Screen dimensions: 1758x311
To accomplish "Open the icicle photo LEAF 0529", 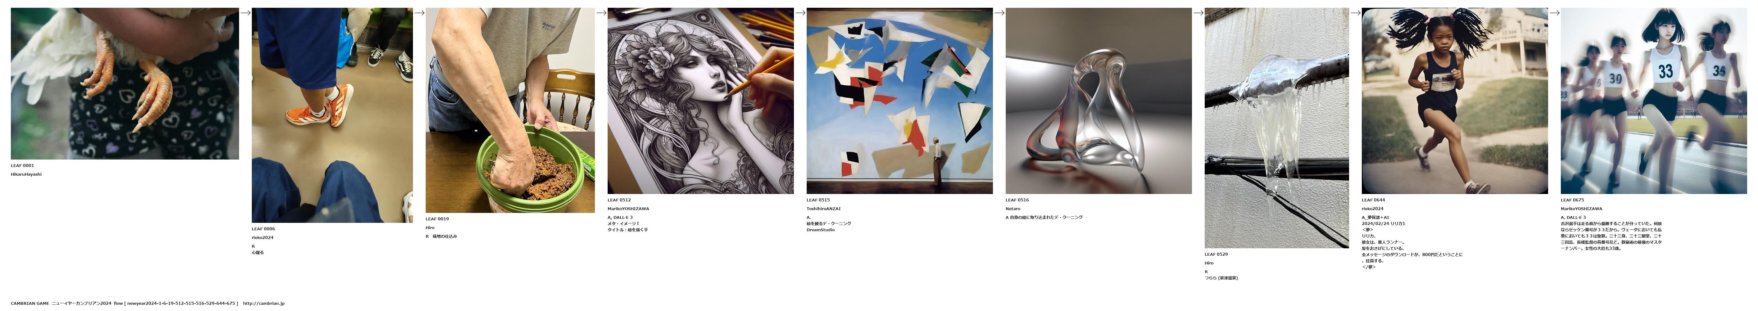I will tap(1277, 128).
